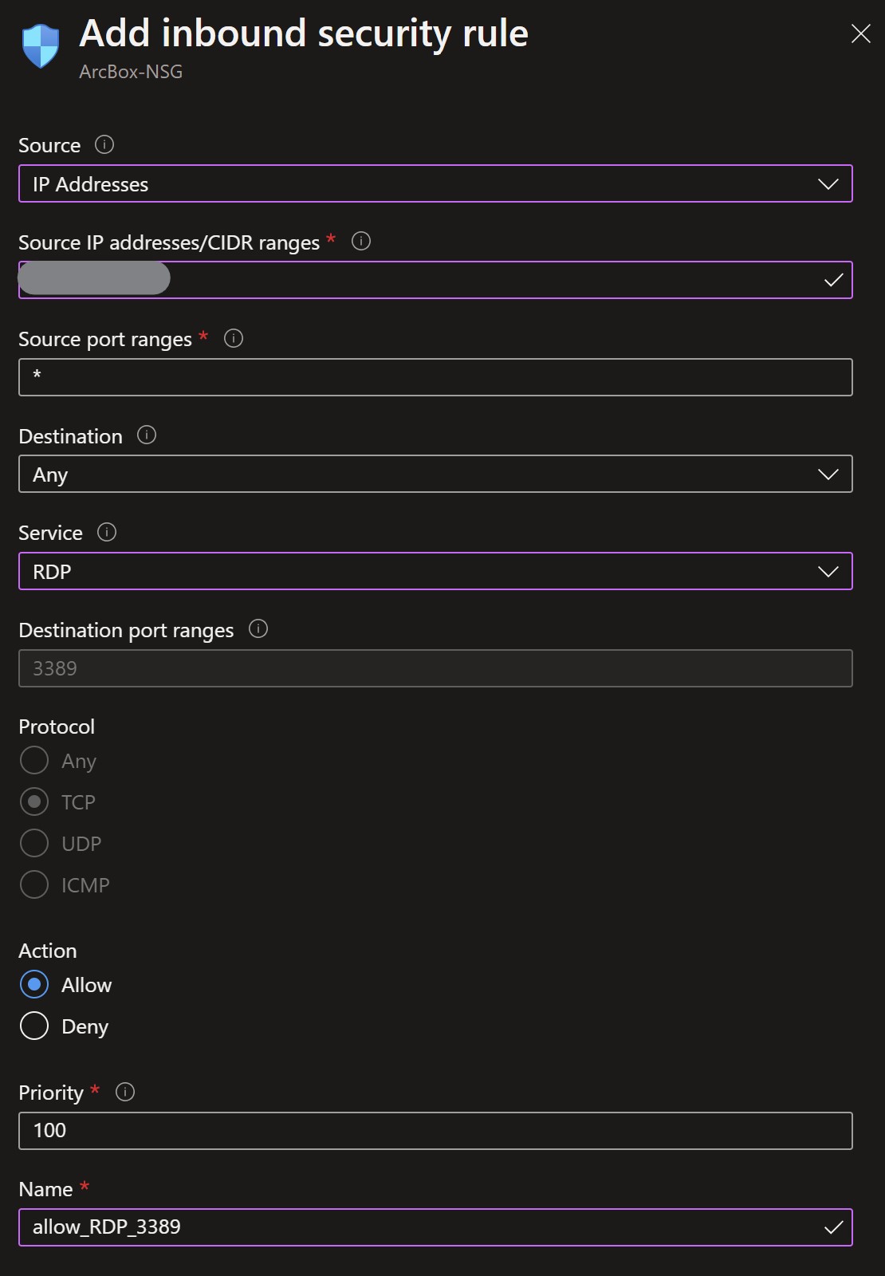Select the ICMP protocol radio button
The width and height of the screenshot is (885, 1276).
click(x=34, y=884)
